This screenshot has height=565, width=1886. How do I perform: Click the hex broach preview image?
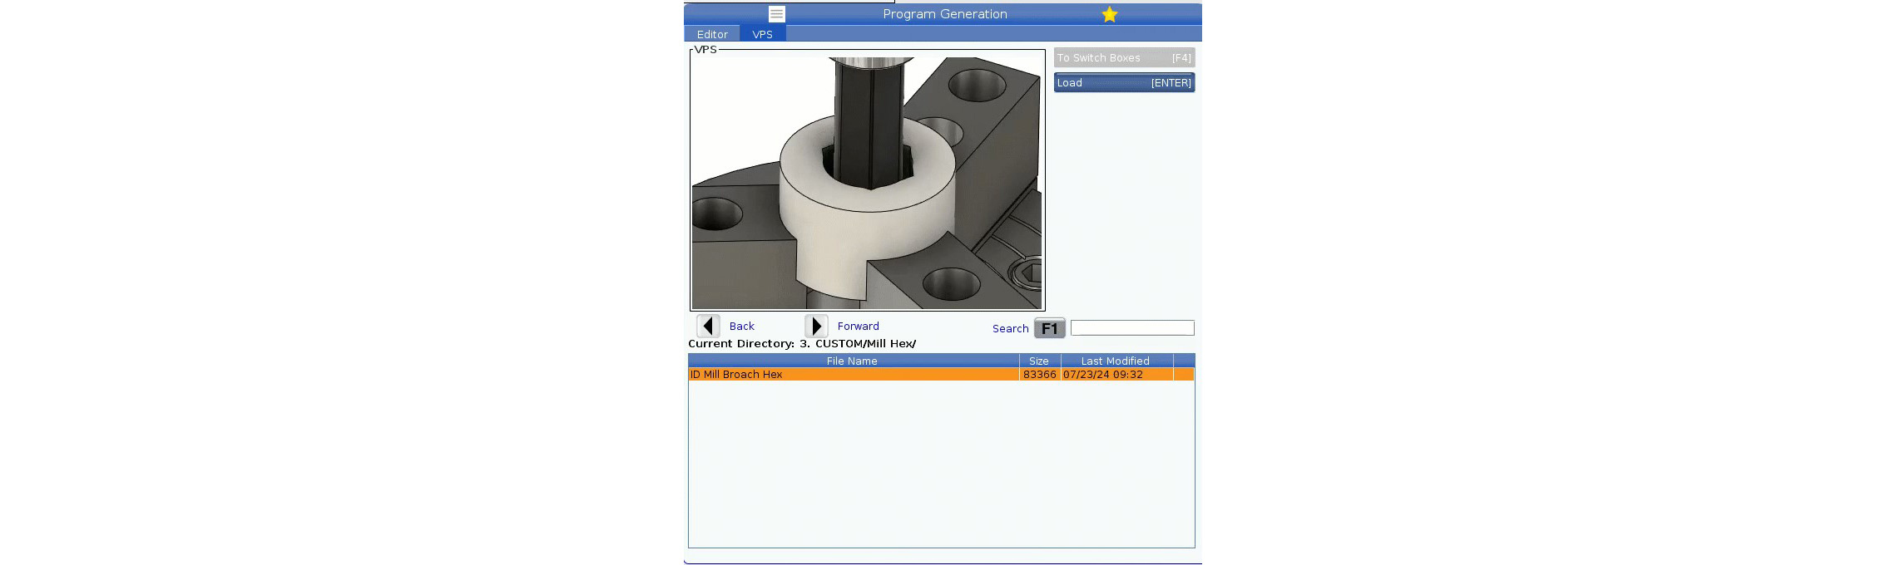tap(867, 182)
